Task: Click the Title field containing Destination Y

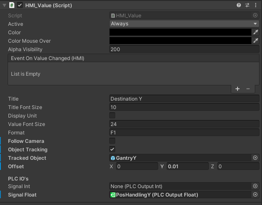Action: (184, 98)
